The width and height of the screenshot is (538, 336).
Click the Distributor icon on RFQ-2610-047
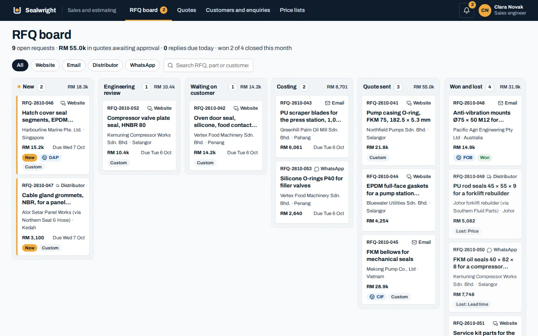[x=58, y=186]
